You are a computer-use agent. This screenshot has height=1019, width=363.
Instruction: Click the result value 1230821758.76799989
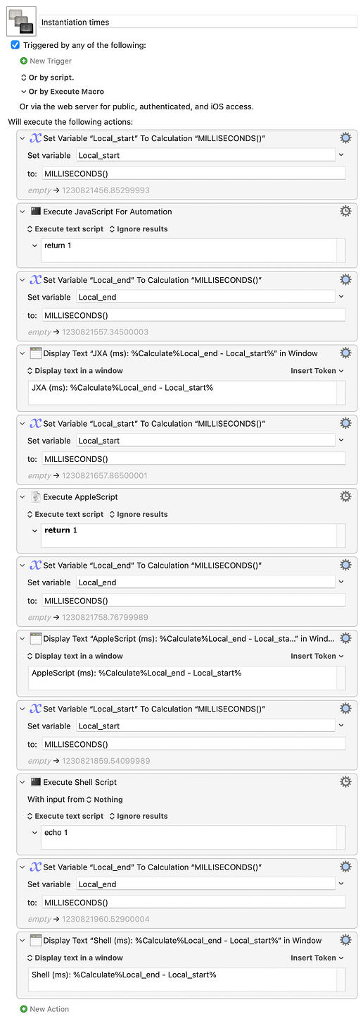106,618
